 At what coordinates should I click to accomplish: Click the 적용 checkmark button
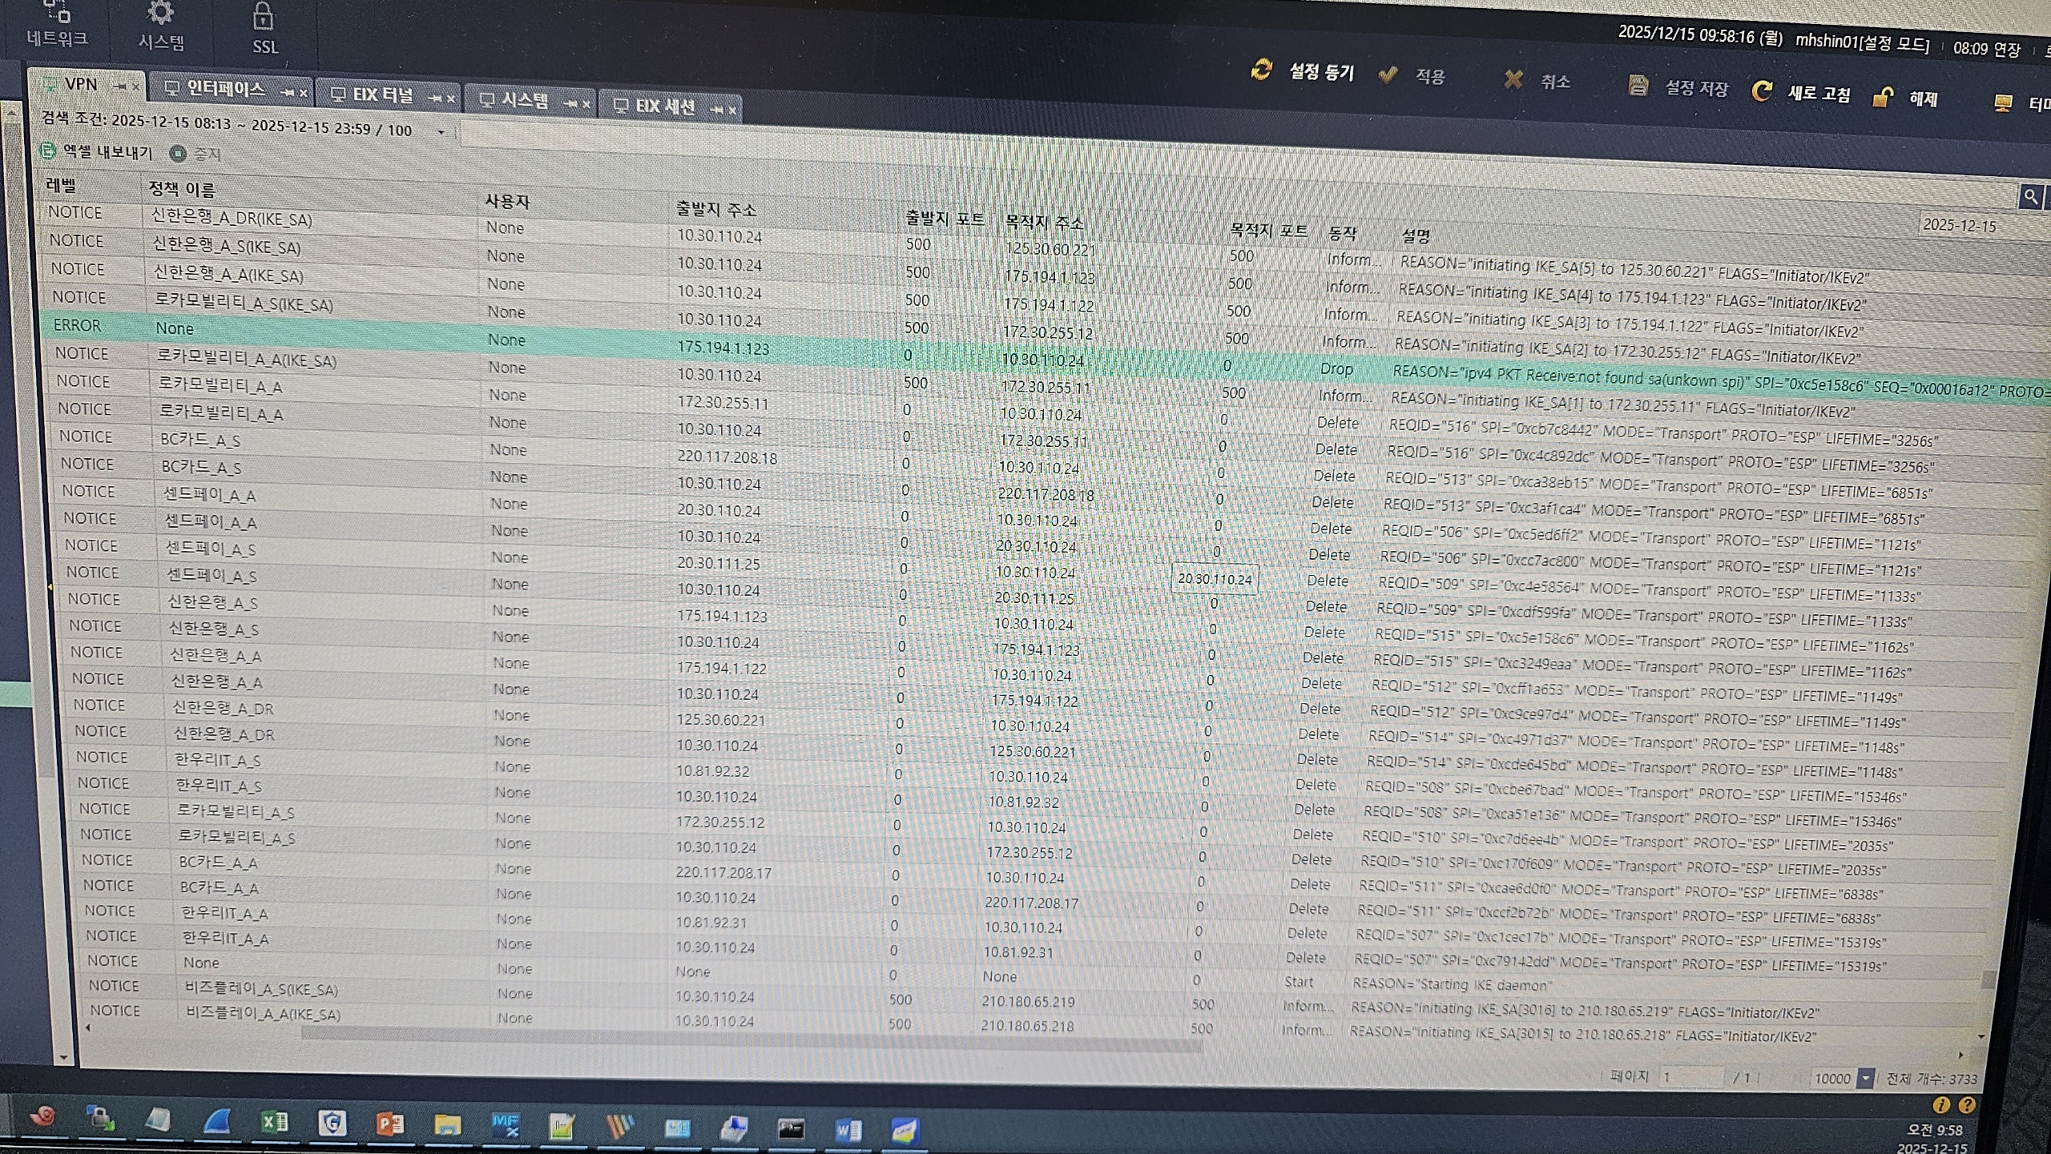1388,75
